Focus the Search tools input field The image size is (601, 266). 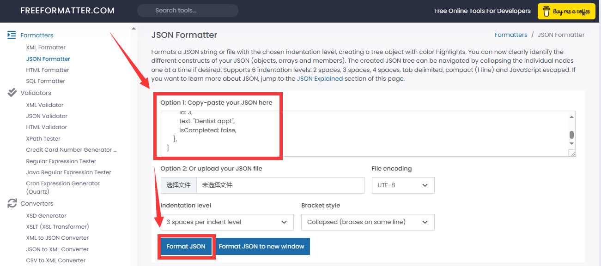[188, 11]
